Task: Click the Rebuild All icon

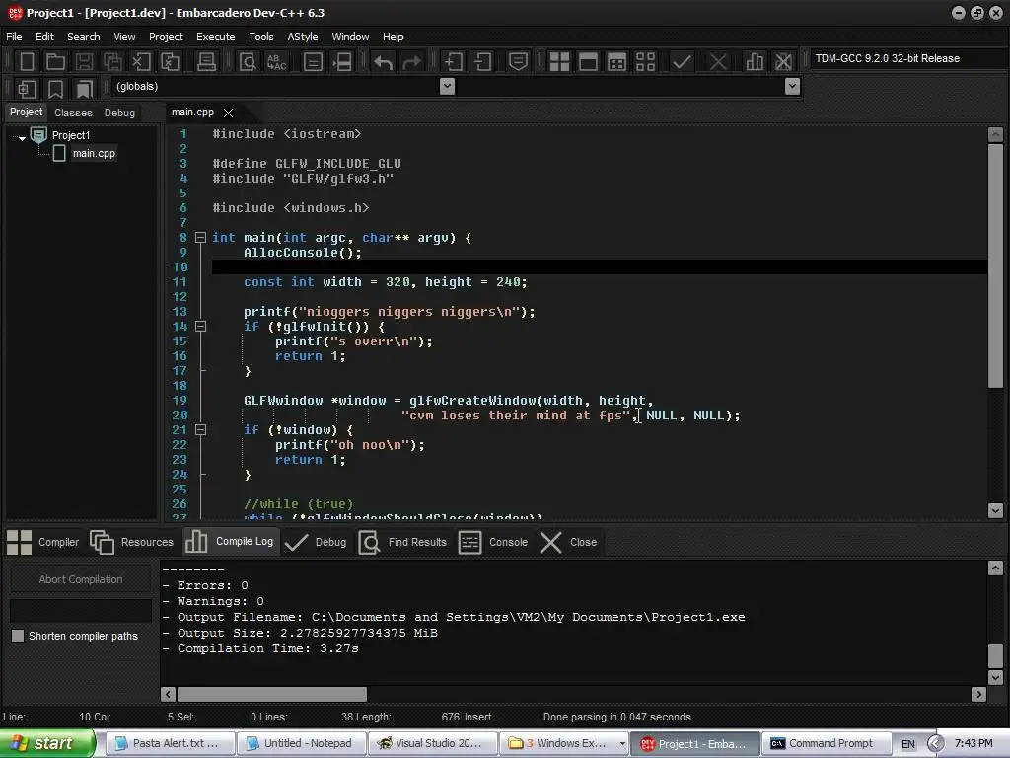Action: click(x=645, y=62)
